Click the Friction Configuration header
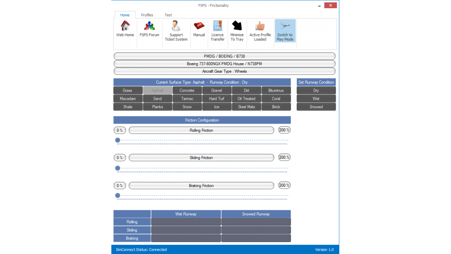This screenshot has height=254, width=451. [x=202, y=120]
